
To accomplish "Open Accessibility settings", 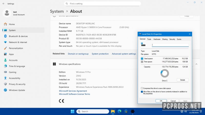I will pyautogui.click(x=23, y=78).
